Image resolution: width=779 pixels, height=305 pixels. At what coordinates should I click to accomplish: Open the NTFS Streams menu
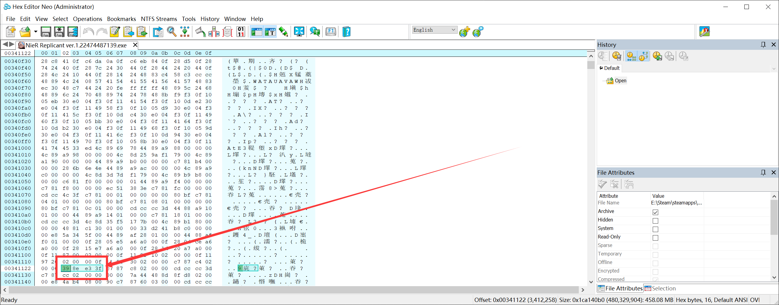(159, 19)
